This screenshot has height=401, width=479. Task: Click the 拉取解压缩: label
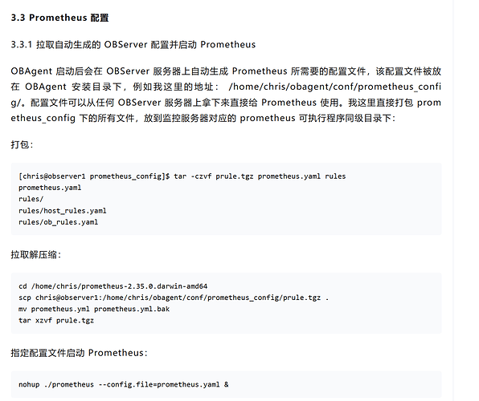tap(36, 254)
